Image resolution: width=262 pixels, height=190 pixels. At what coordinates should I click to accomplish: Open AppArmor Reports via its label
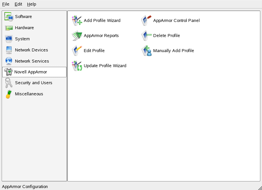[101, 36]
